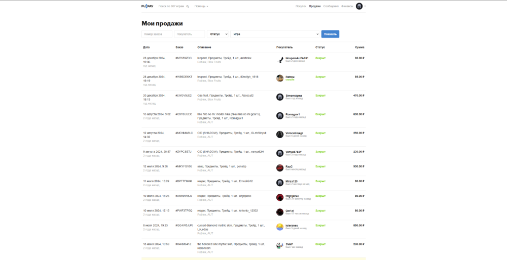Click buyer name NospamALFA761
Screen dimensions: 507x260
click(297, 58)
